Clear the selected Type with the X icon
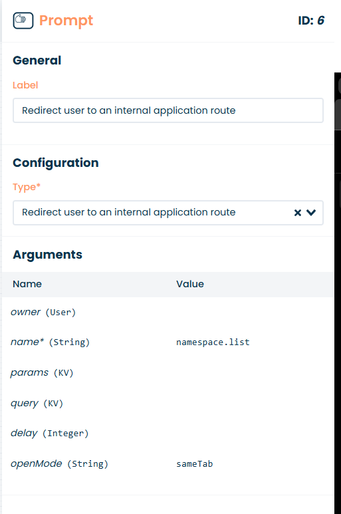The image size is (341, 514). tap(297, 213)
